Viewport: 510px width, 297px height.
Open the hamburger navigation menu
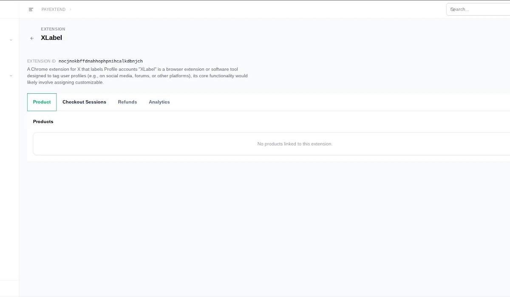click(30, 9)
